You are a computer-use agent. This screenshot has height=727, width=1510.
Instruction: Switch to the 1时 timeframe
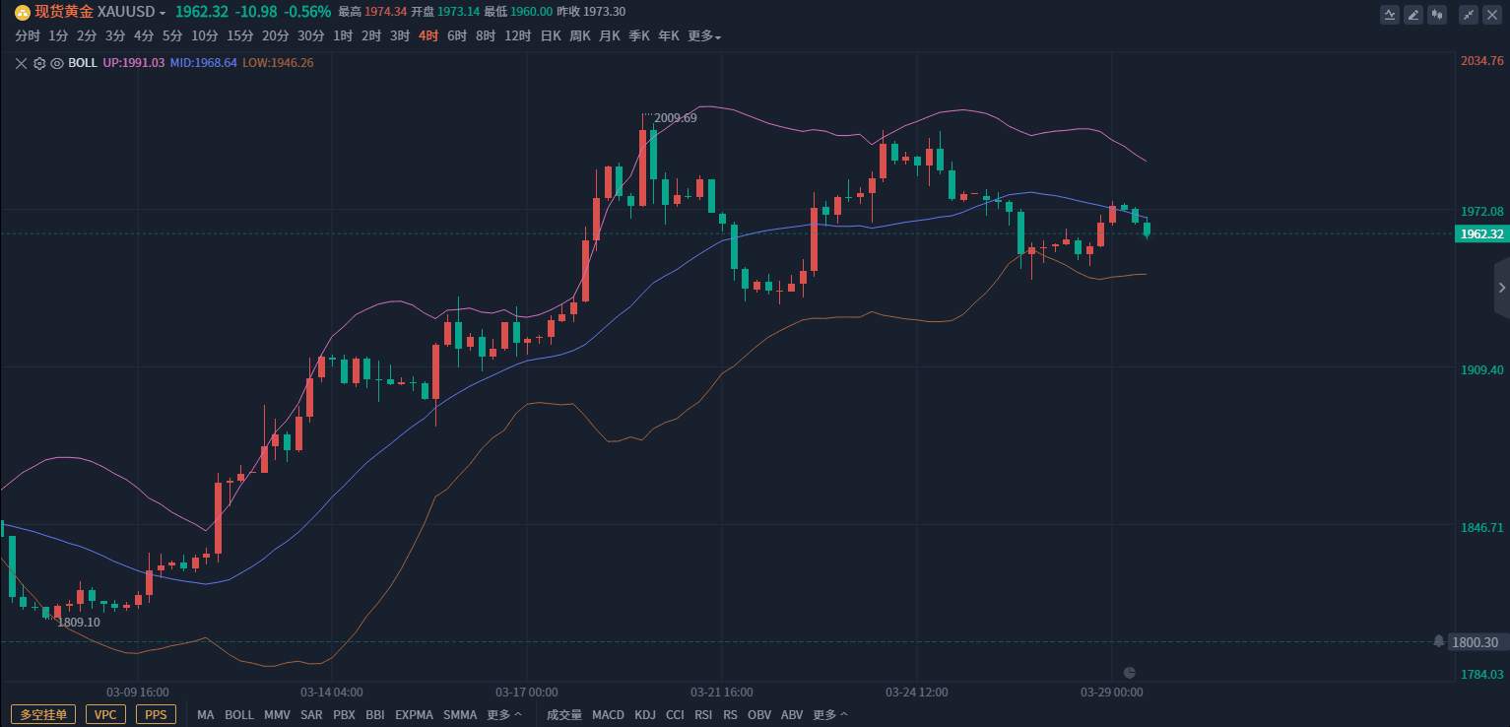click(343, 36)
